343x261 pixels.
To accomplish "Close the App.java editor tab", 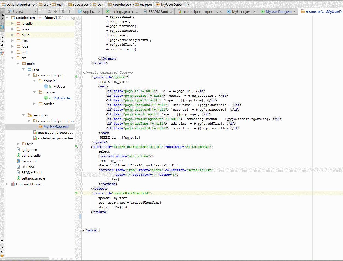I will tap(99, 12).
